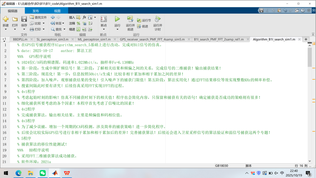Switch to the Publish (发布) ribbon tab
316x178 pixels.
tap(36, 11)
